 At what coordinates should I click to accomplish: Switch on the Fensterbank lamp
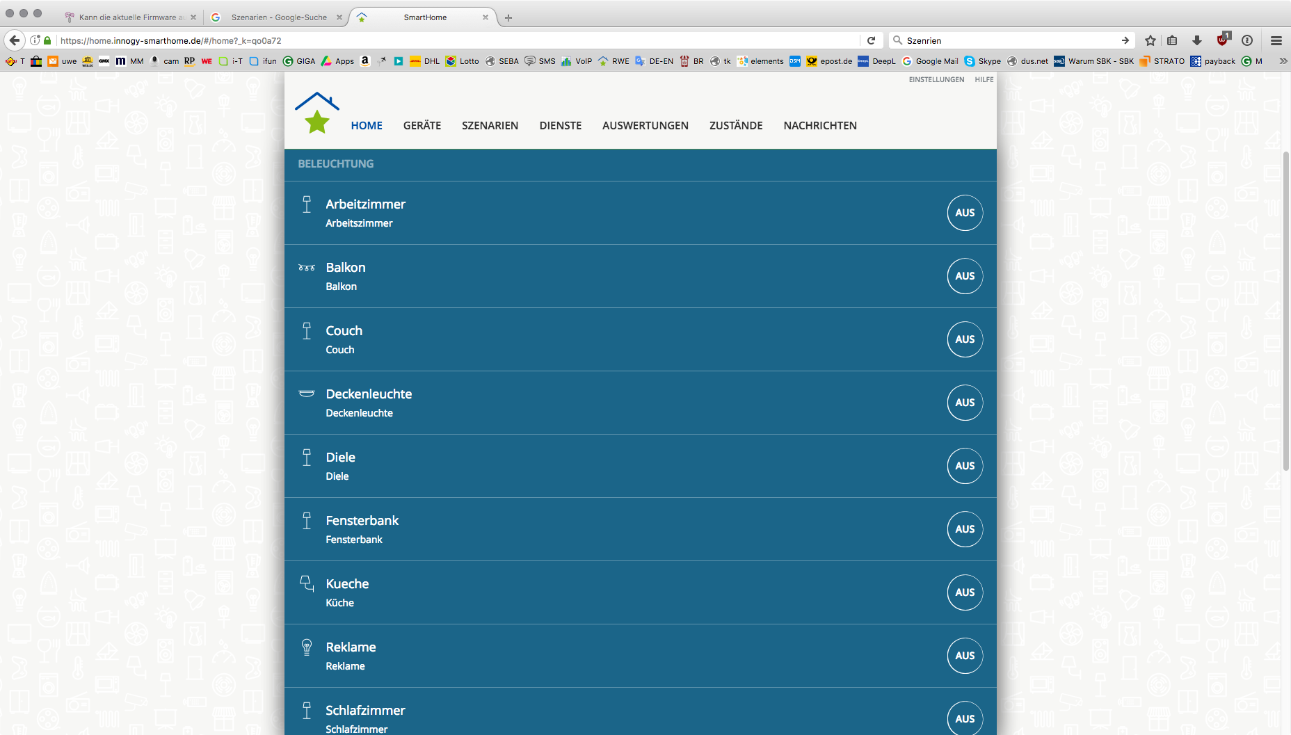965,529
